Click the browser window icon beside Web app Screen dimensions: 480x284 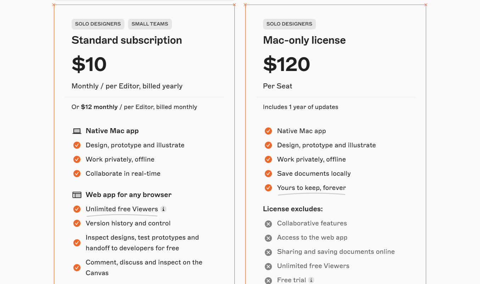tap(77, 195)
